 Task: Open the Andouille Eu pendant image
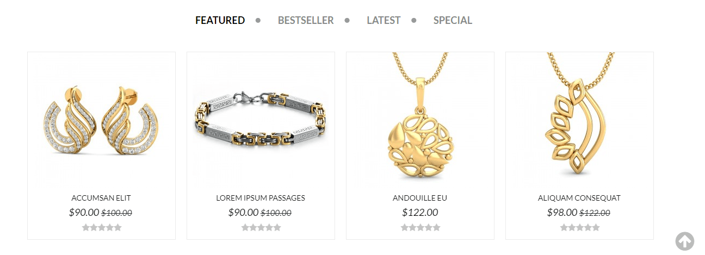[x=420, y=120]
